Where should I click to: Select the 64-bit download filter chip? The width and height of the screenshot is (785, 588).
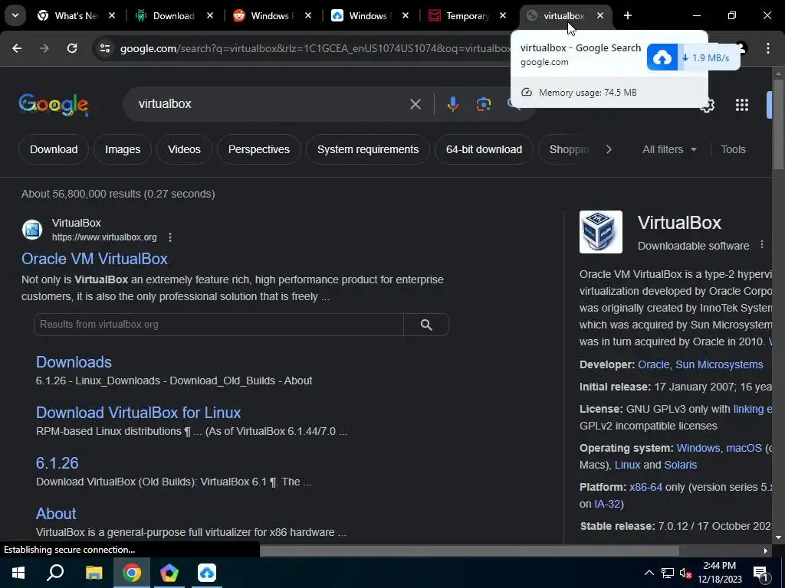point(484,149)
